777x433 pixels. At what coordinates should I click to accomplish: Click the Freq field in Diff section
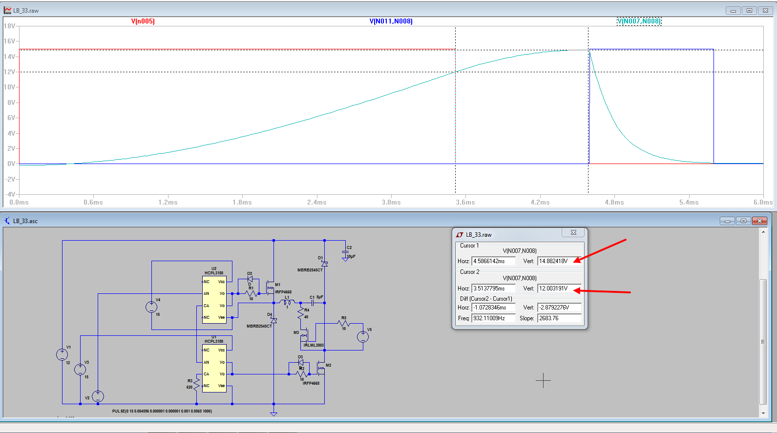(493, 318)
